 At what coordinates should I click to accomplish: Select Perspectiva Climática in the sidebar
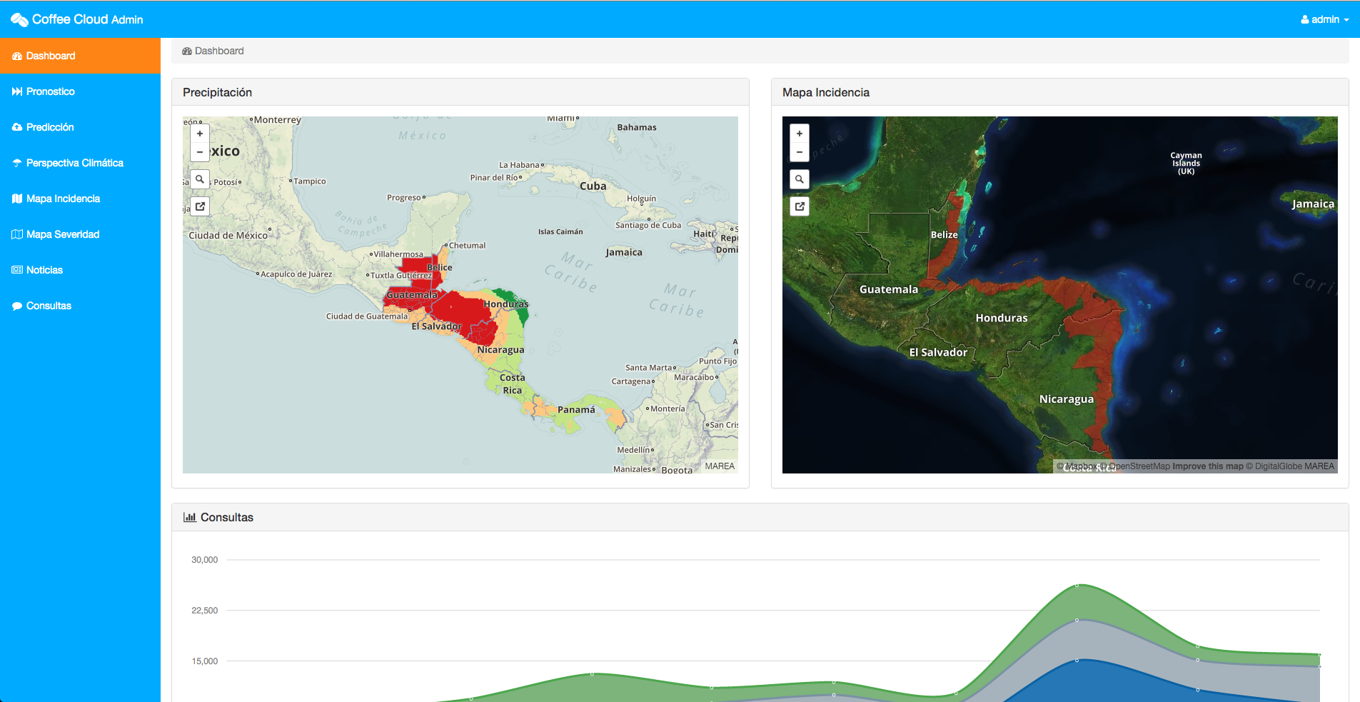coord(74,163)
